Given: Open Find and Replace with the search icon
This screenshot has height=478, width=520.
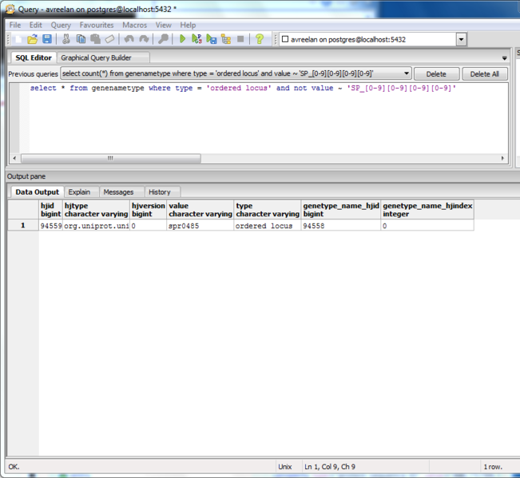Looking at the screenshot, I should (163, 39).
